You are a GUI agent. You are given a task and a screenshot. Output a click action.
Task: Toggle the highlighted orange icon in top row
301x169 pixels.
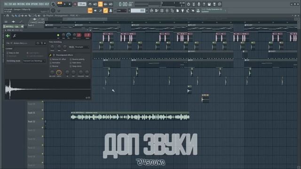[100, 4]
